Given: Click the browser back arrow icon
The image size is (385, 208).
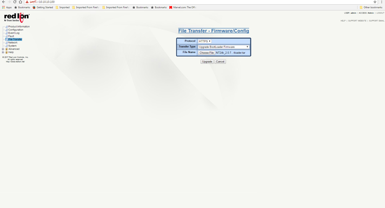Looking at the screenshot, I should tap(3, 2).
